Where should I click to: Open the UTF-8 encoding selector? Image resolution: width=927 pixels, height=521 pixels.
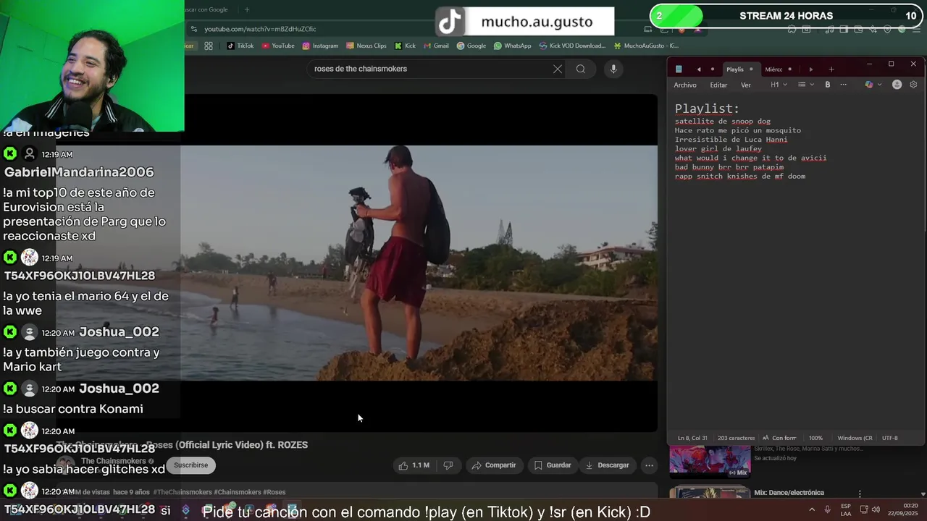(889, 438)
